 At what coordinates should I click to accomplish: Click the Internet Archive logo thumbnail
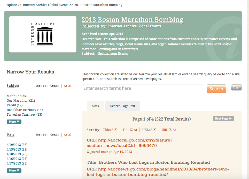click(x=43, y=34)
